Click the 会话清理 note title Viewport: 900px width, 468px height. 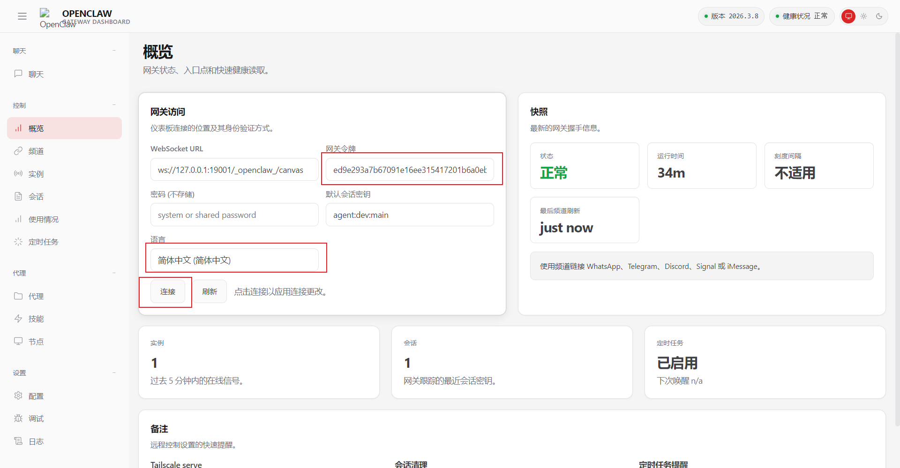[411, 465]
